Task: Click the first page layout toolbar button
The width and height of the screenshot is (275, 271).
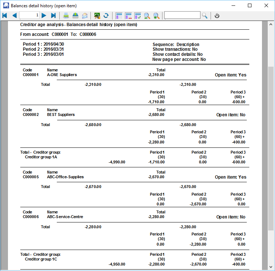Action: (x=119, y=16)
